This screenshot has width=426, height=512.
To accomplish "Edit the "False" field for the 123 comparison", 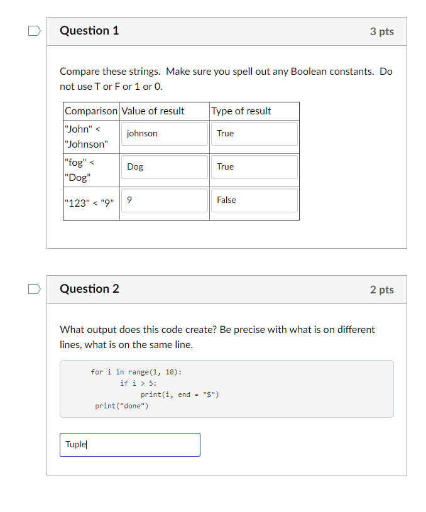I will 254,200.
